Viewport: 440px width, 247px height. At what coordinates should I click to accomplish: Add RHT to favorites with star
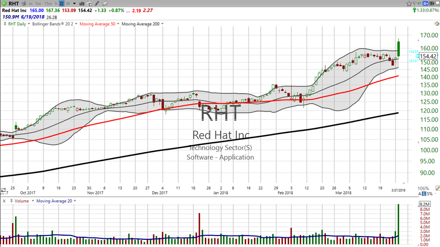[409, 3]
